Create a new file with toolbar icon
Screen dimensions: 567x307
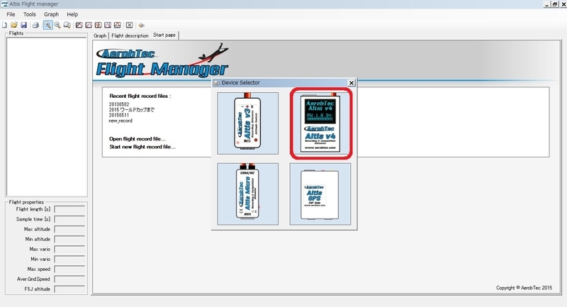4,25
